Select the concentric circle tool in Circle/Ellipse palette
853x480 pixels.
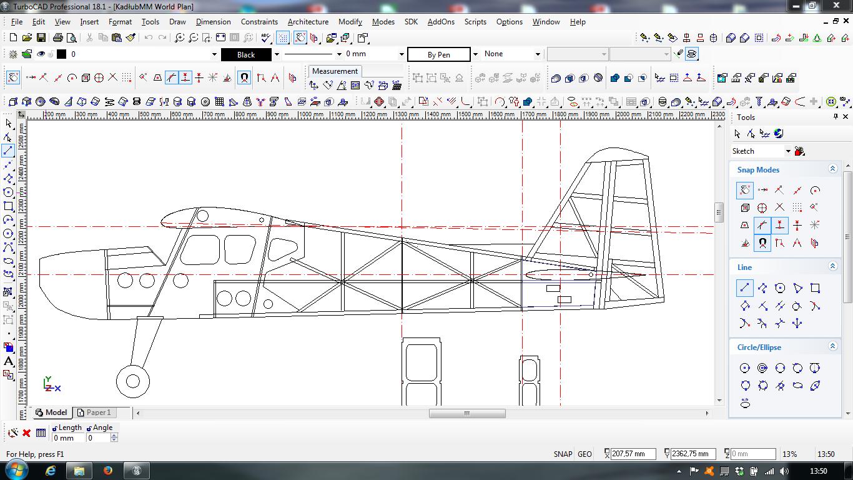(x=762, y=368)
